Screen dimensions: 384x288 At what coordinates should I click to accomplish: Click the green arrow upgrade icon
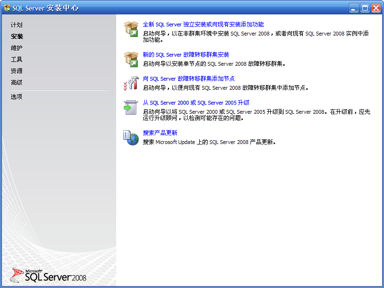(x=131, y=108)
